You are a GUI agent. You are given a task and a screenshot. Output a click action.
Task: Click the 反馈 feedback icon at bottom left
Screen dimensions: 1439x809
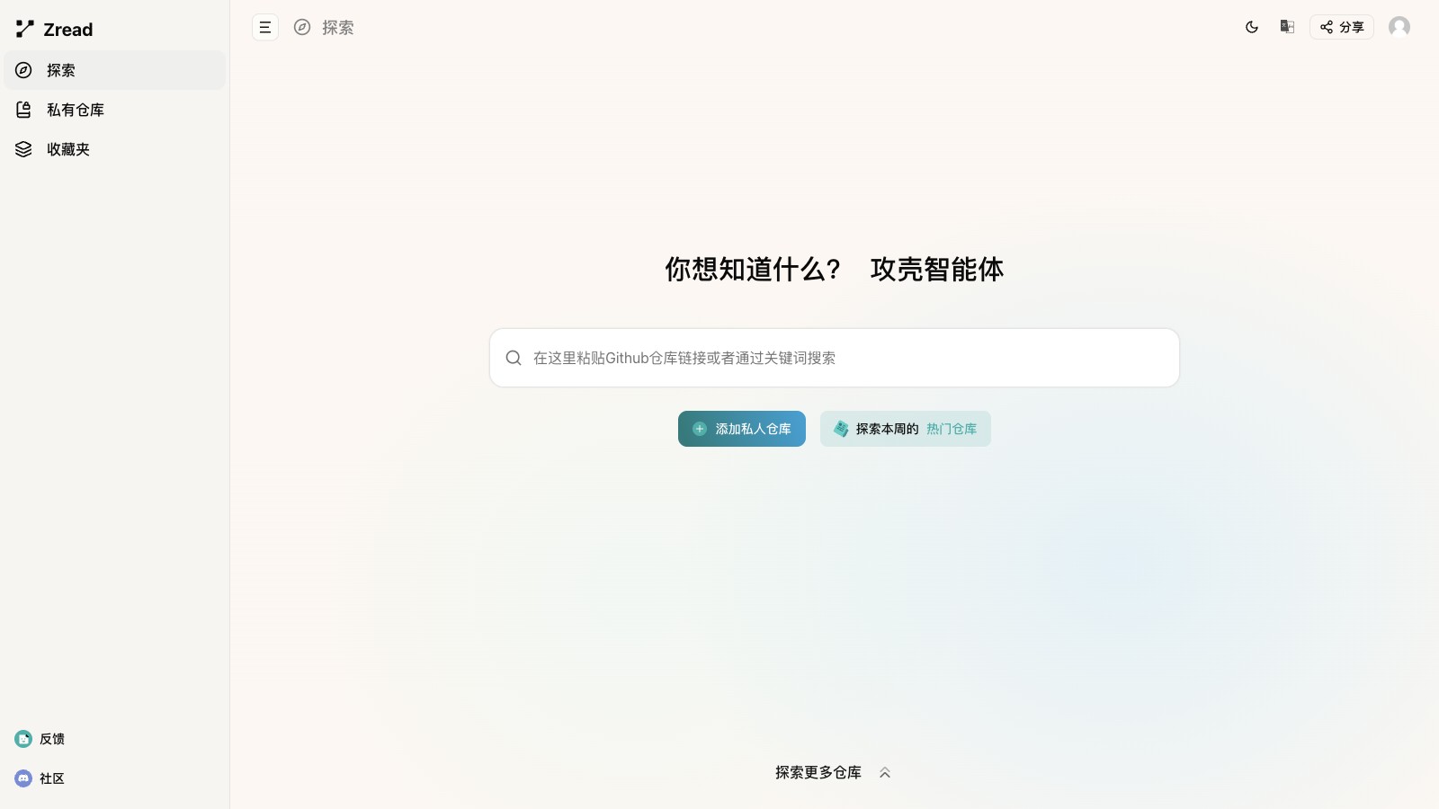point(23,739)
